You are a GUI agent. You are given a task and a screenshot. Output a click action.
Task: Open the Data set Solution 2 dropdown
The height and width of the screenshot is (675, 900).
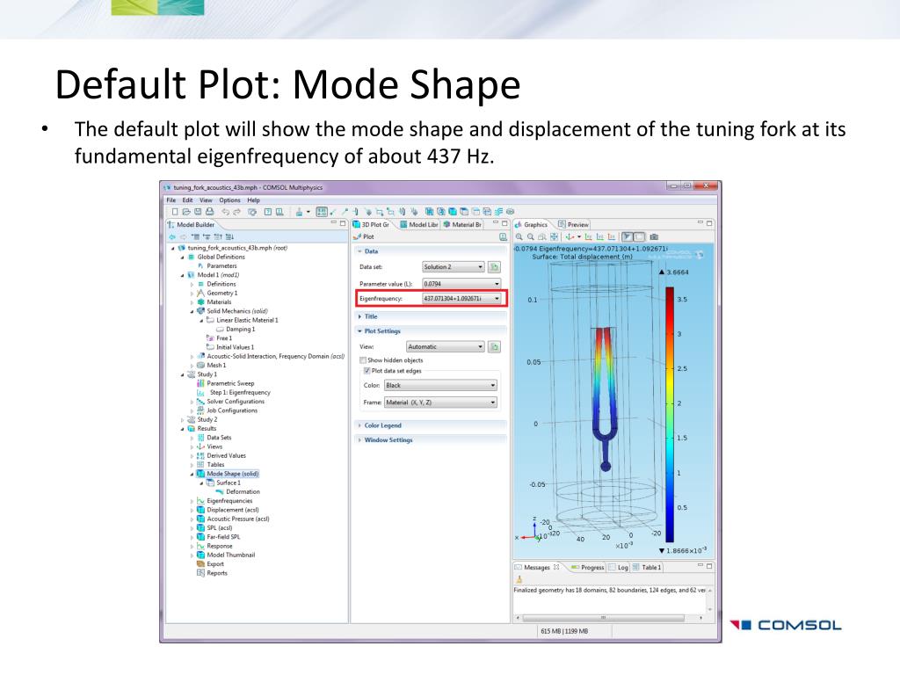point(454,267)
